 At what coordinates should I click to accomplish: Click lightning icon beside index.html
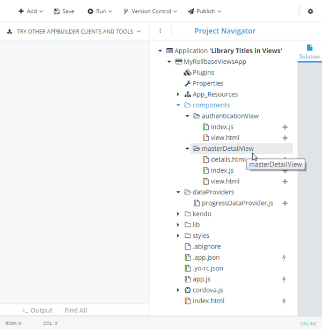[x=284, y=301]
